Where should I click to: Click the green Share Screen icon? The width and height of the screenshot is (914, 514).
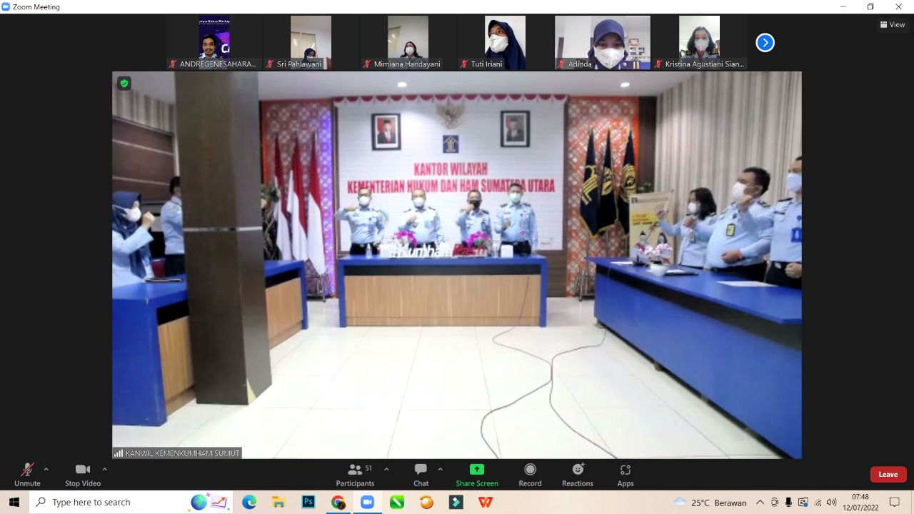pyautogui.click(x=477, y=470)
